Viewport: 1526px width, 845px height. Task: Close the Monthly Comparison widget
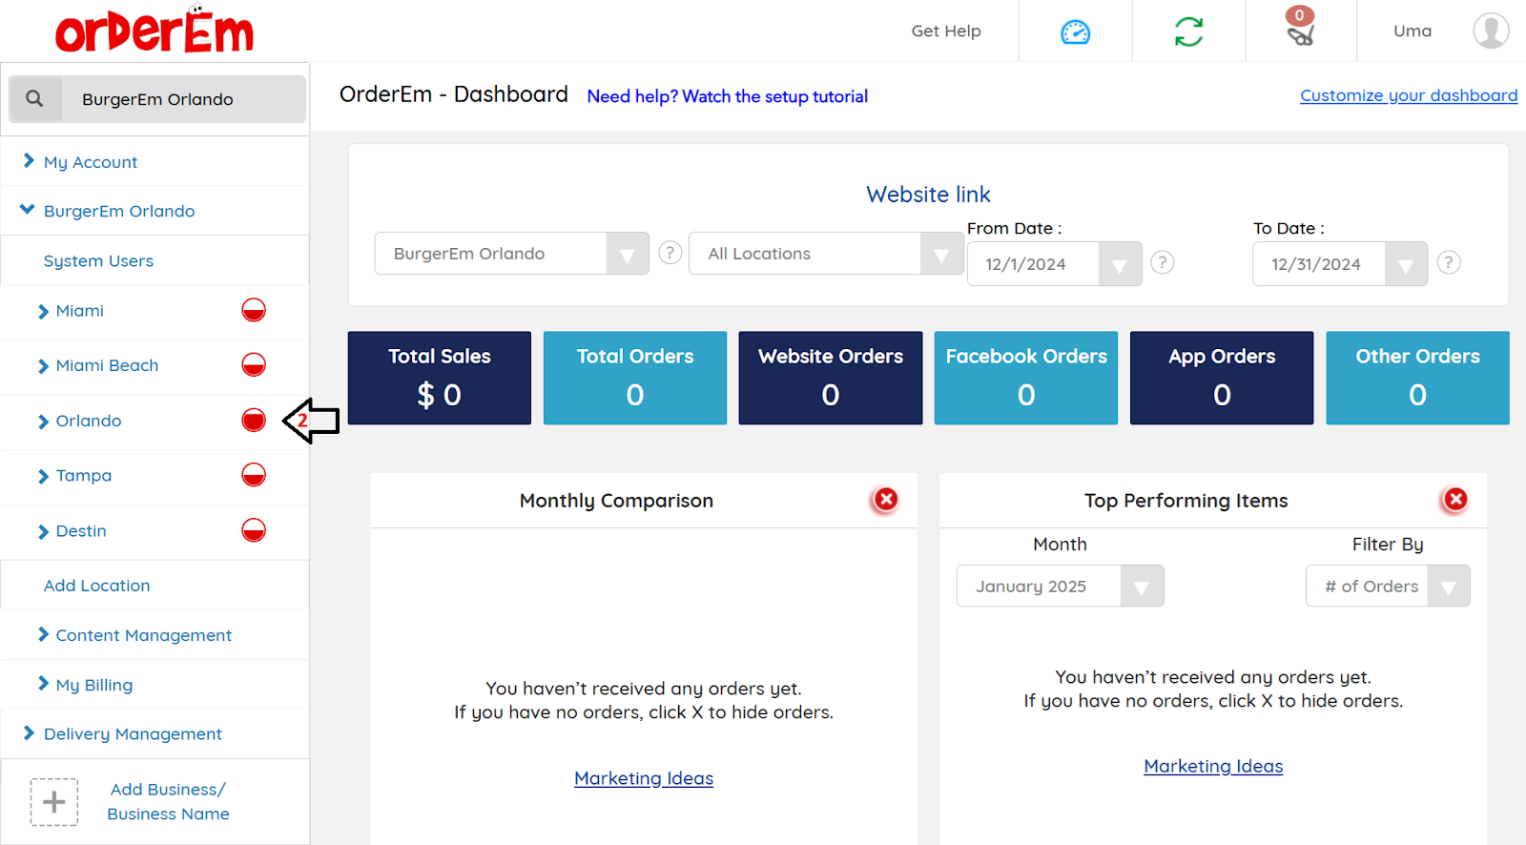885,500
